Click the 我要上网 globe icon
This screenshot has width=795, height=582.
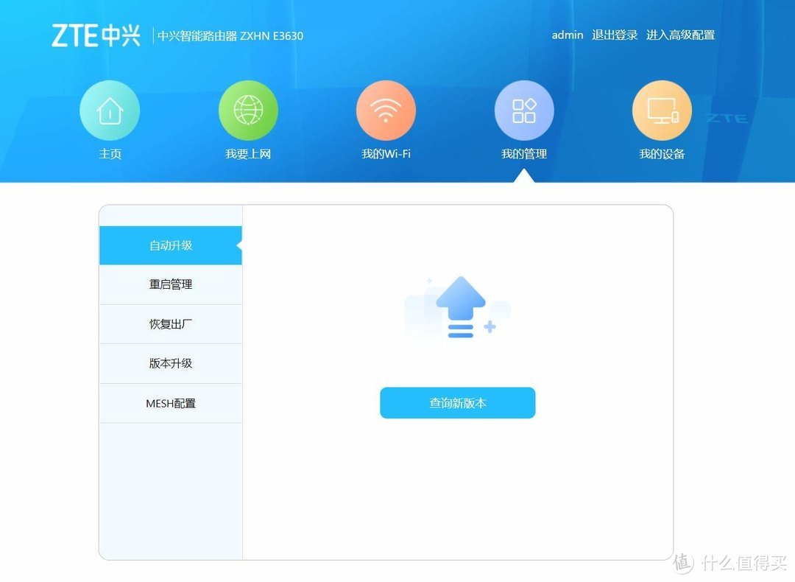tap(247, 109)
